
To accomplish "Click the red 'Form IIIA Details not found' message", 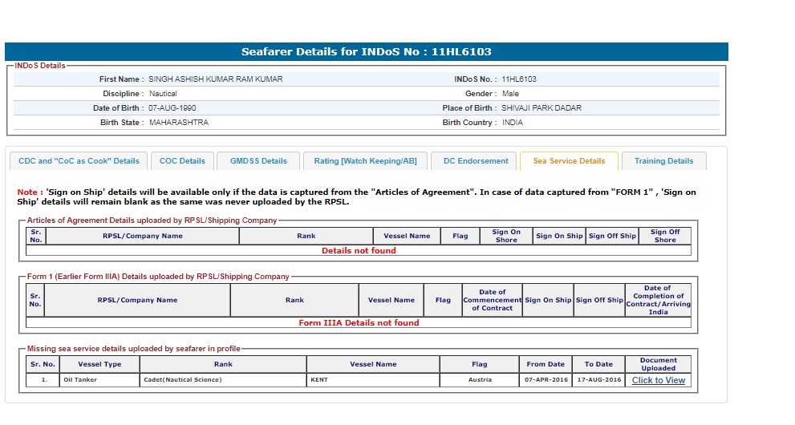I will (359, 323).
